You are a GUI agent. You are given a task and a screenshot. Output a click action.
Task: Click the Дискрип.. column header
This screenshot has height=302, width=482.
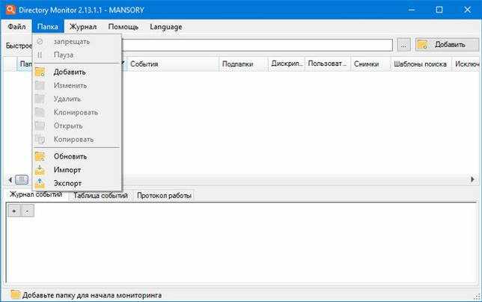287,64
